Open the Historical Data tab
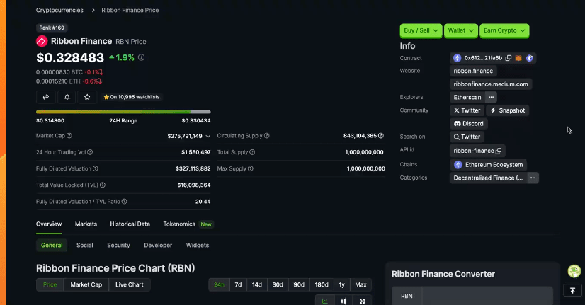Viewport: 585px width, 305px height. (x=130, y=224)
